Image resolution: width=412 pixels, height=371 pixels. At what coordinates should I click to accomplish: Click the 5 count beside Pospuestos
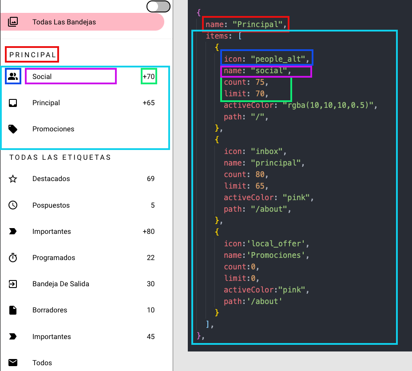click(x=153, y=205)
